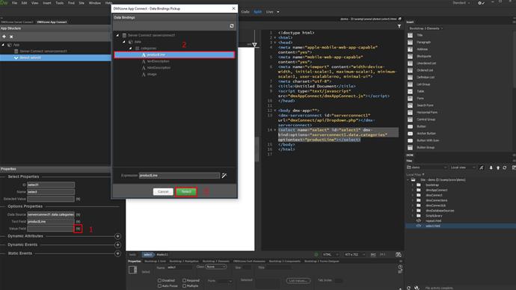Collapse the data node in Data Bindings tree
Viewport: 516px width, 290px height.
click(124, 42)
